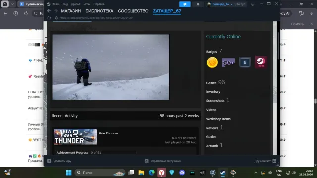Open the Screenshots 1 link
The height and width of the screenshot is (178, 317).
pyautogui.click(x=217, y=100)
